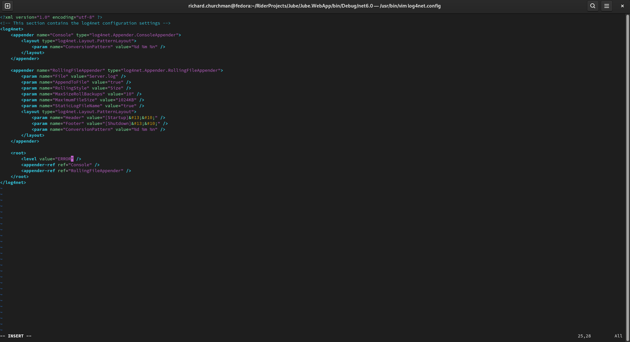Viewport: 630px width, 342px height.
Task: Click the "AppendToFile" param name
Action: 71,82
